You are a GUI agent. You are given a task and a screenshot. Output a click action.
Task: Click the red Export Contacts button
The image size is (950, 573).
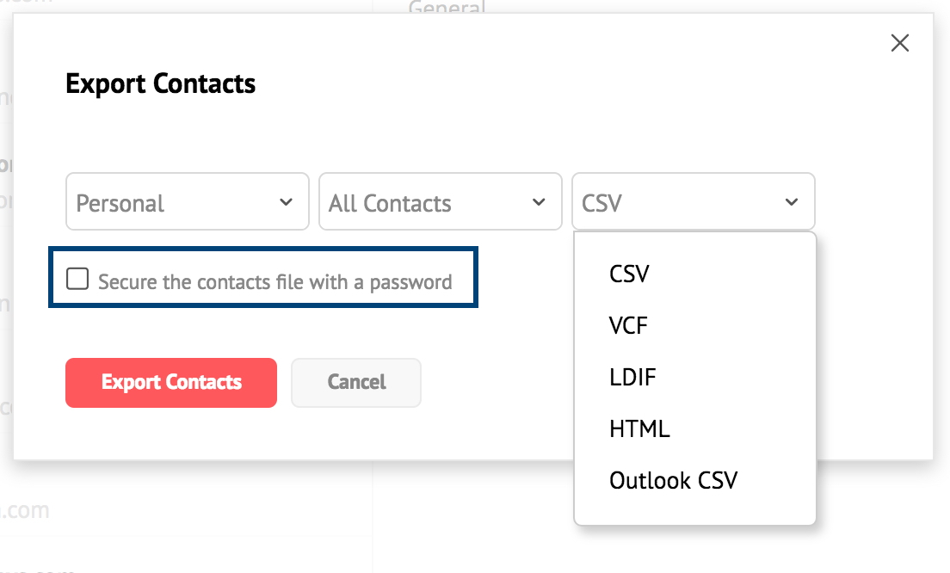click(171, 382)
